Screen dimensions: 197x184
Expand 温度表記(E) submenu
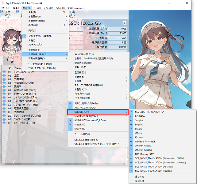(x=98, y=72)
